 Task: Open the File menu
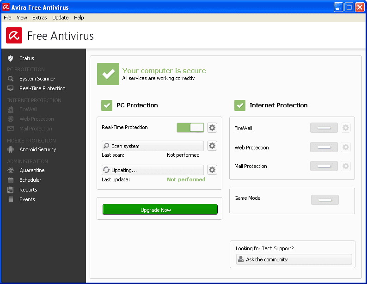coord(7,18)
